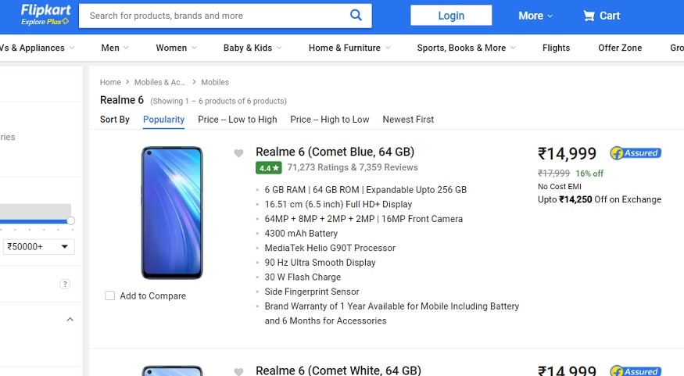Screen dimensions: 684x376
Task: Open the Comet Blue phone thumbnail image
Action: tap(172, 213)
